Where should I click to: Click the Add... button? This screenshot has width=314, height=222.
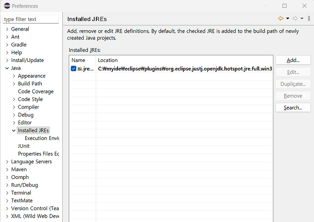[293, 60]
